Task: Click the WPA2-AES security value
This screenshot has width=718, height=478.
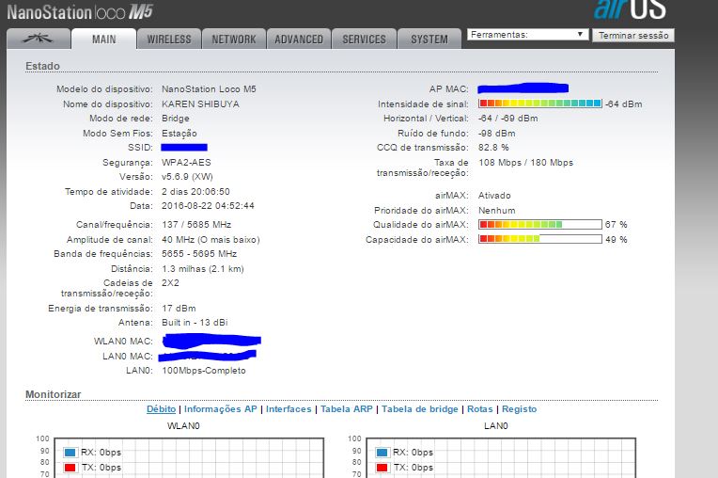Action: coord(186,162)
